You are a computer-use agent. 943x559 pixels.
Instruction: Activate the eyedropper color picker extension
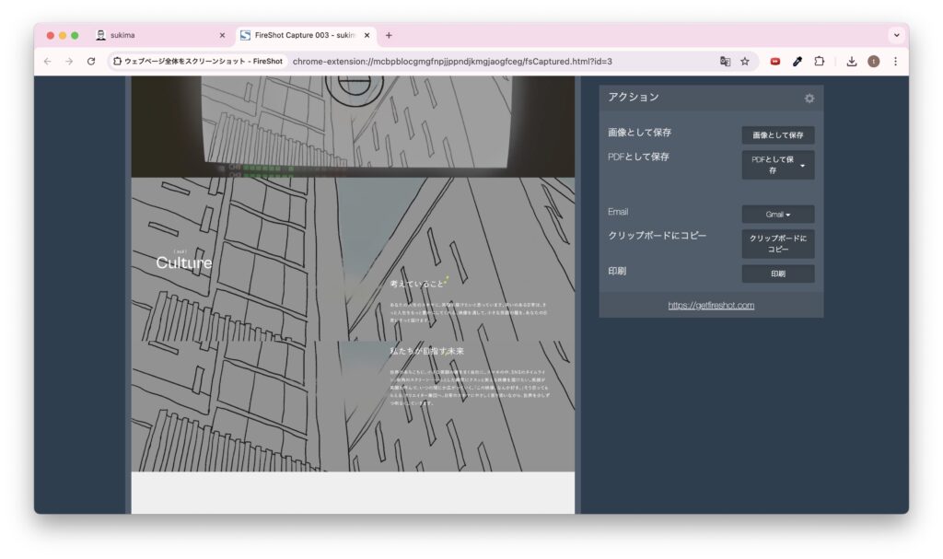(x=797, y=61)
